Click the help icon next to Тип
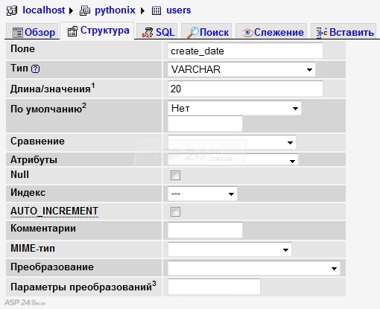This screenshot has width=380, height=309. [36, 69]
